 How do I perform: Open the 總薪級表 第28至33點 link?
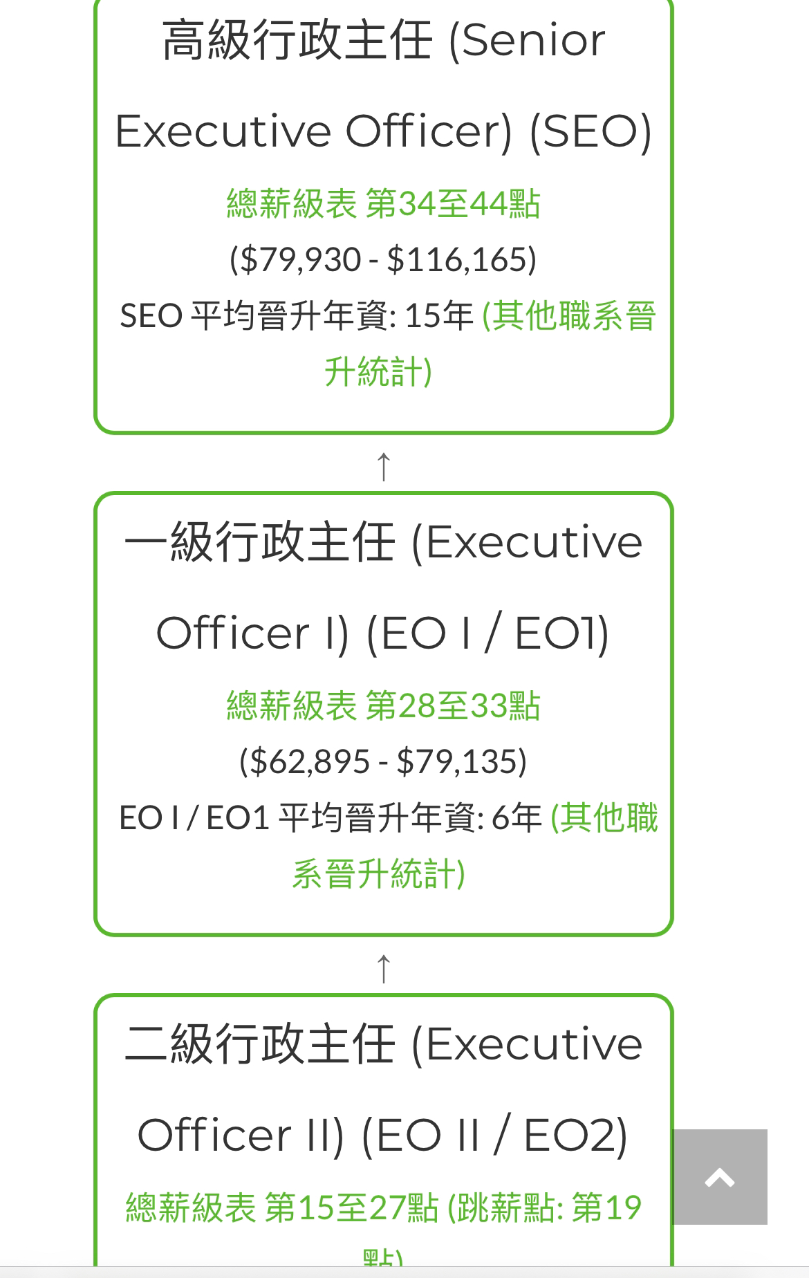(383, 706)
